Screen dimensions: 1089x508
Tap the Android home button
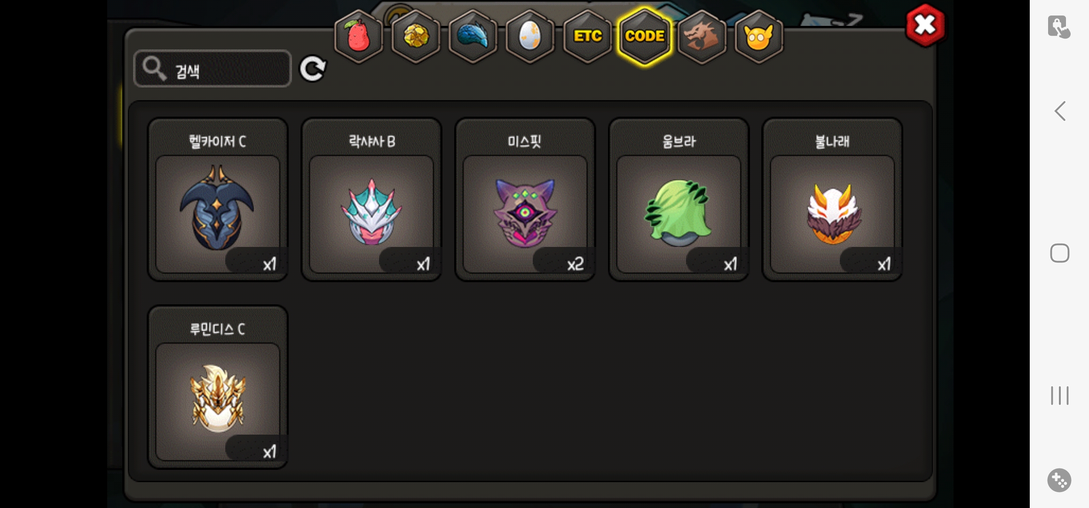coord(1060,253)
